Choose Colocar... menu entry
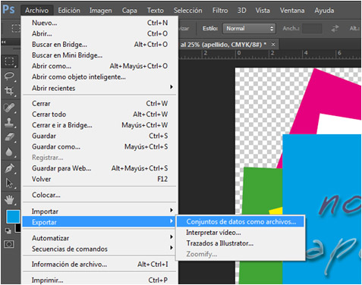This screenshot has height=285, width=362. click(x=99, y=195)
